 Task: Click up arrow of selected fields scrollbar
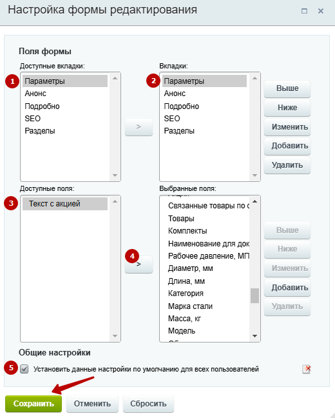[254, 201]
